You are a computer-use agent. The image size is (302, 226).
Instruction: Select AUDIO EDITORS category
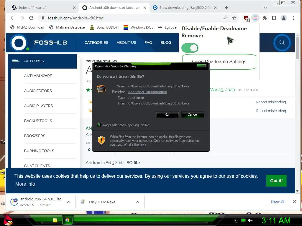tap(38, 91)
